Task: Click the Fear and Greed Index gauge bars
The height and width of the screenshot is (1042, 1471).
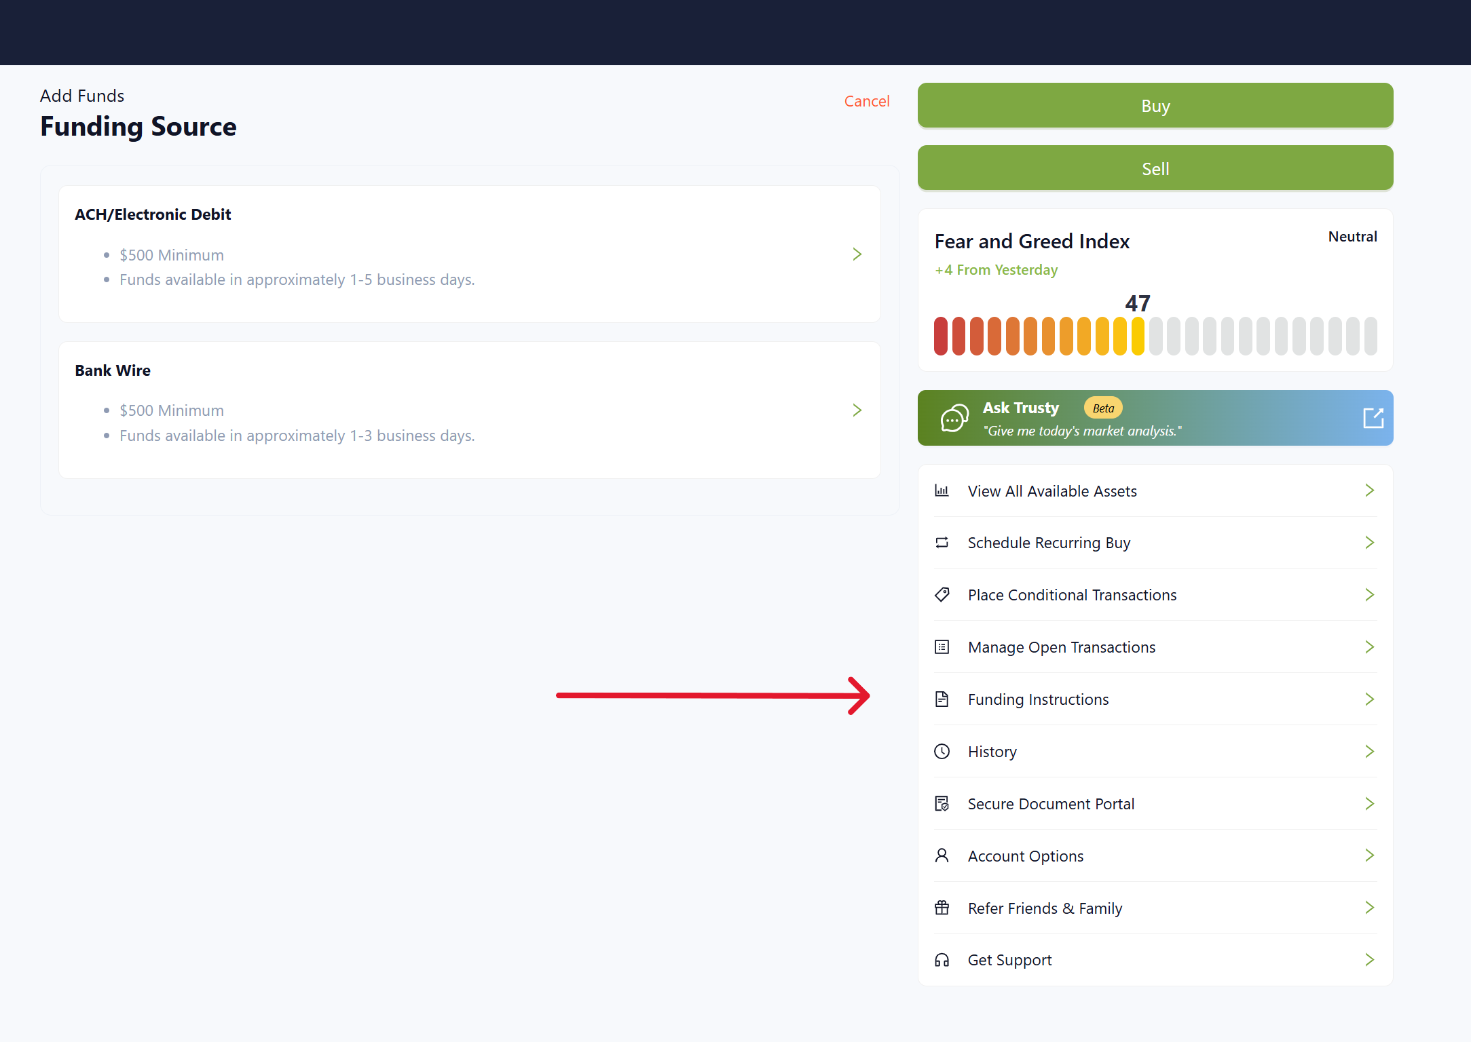Action: tap(1155, 336)
